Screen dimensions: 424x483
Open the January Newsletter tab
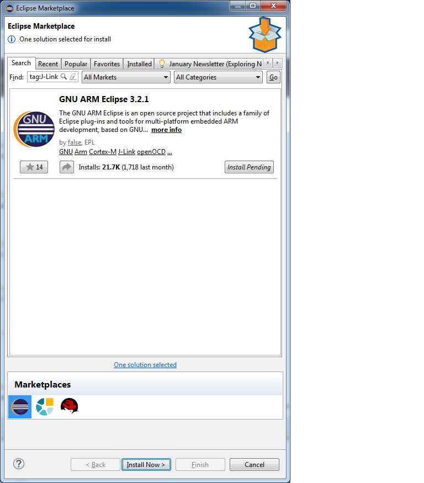click(x=210, y=64)
